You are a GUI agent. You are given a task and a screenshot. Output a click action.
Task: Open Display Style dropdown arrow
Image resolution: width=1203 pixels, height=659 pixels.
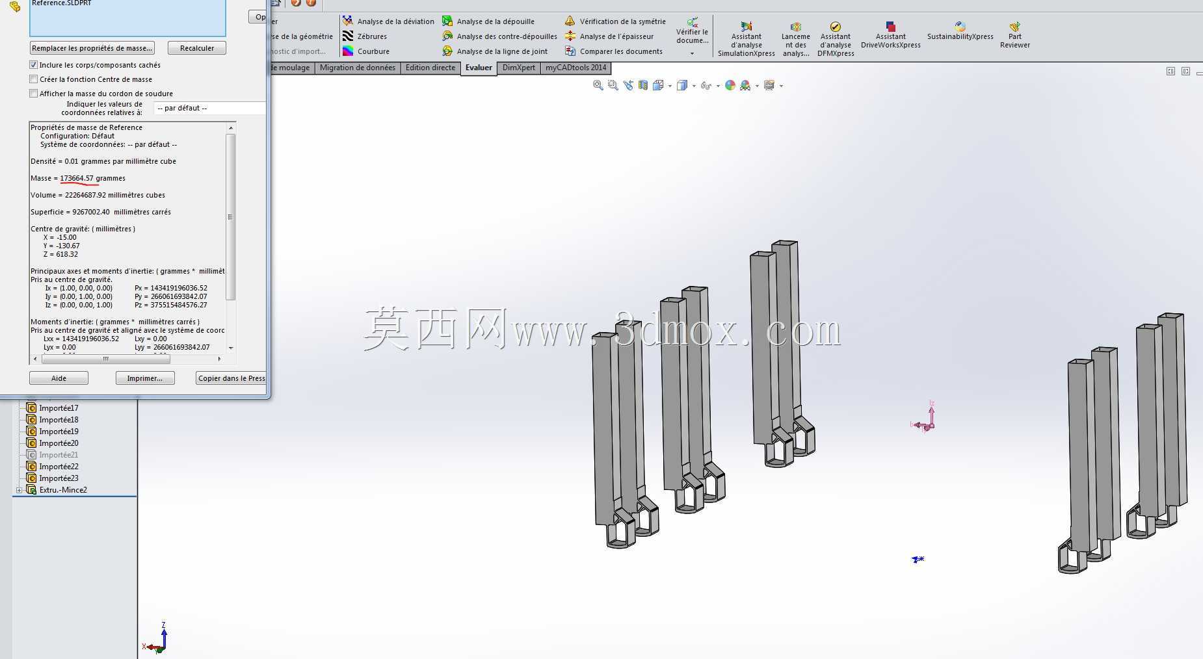click(694, 86)
